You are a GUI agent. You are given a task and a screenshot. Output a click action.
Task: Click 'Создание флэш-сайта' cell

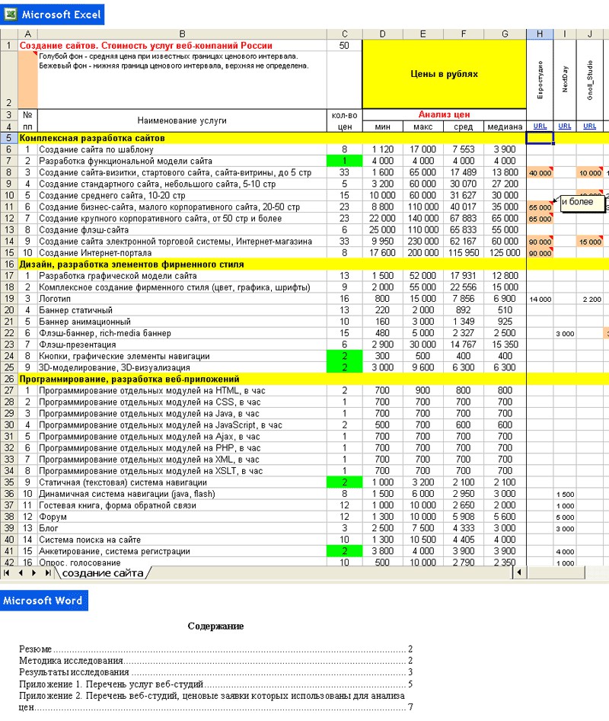(x=182, y=230)
